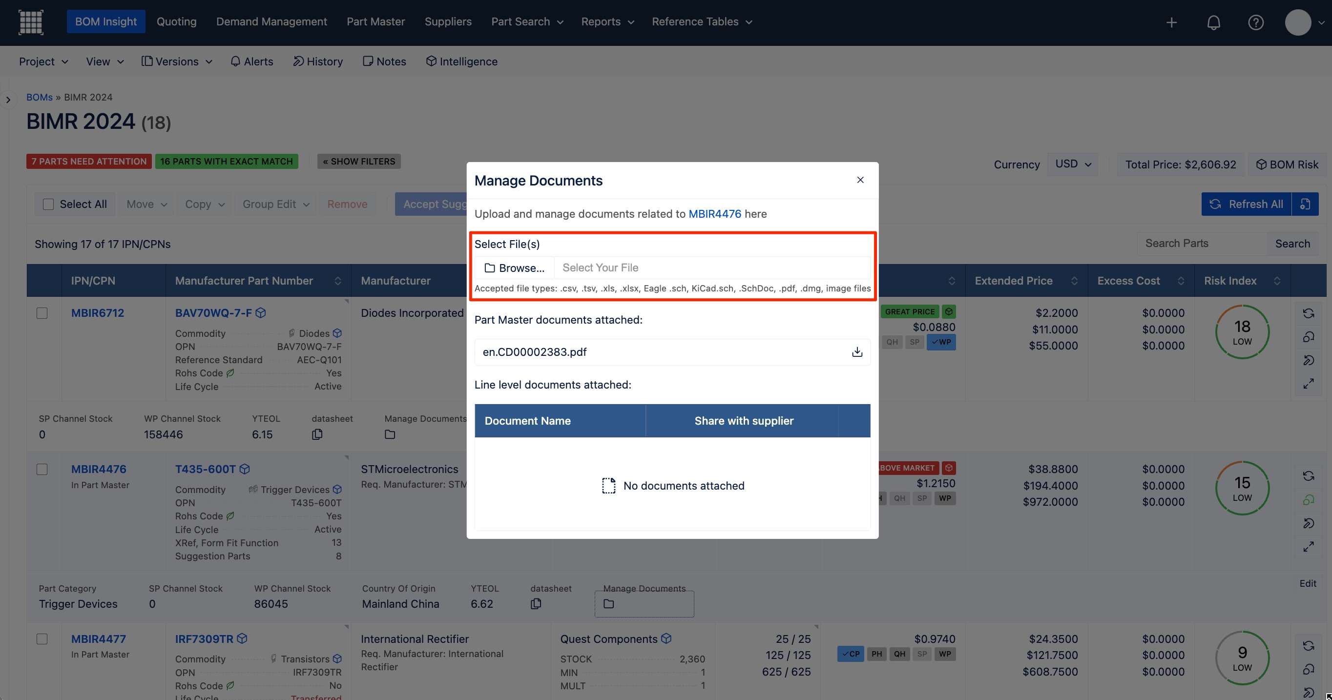This screenshot has height=700, width=1332.
Task: Open the app grid launcher icon
Action: click(x=30, y=22)
